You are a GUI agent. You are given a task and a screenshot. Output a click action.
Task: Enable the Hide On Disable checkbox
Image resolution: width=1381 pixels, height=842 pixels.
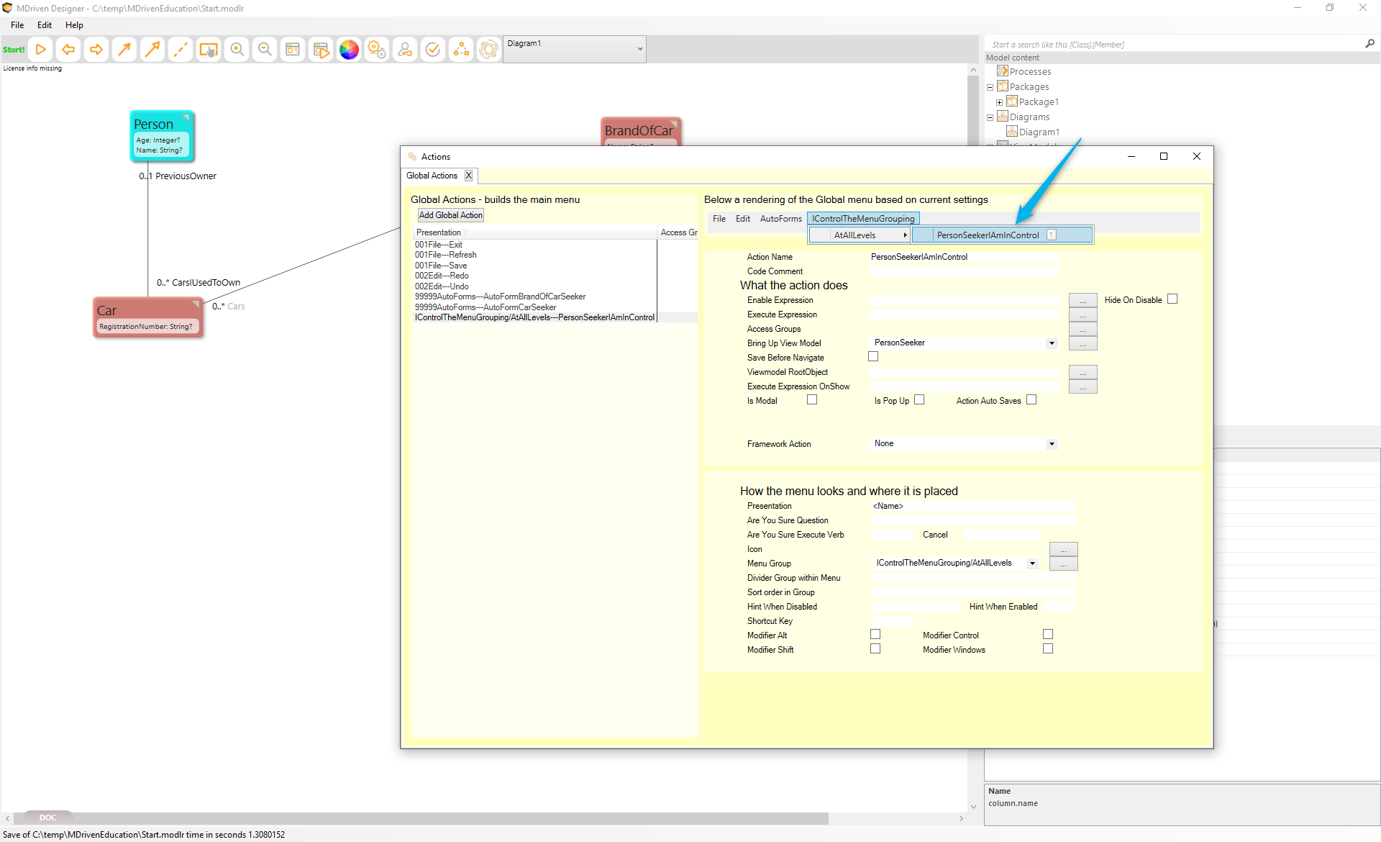click(1172, 299)
